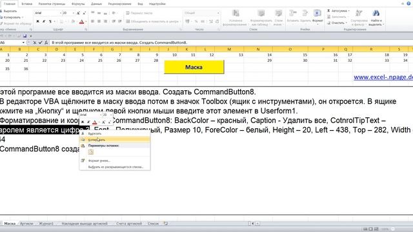Confirm formula bar entry with checkmark

(x=40, y=43)
